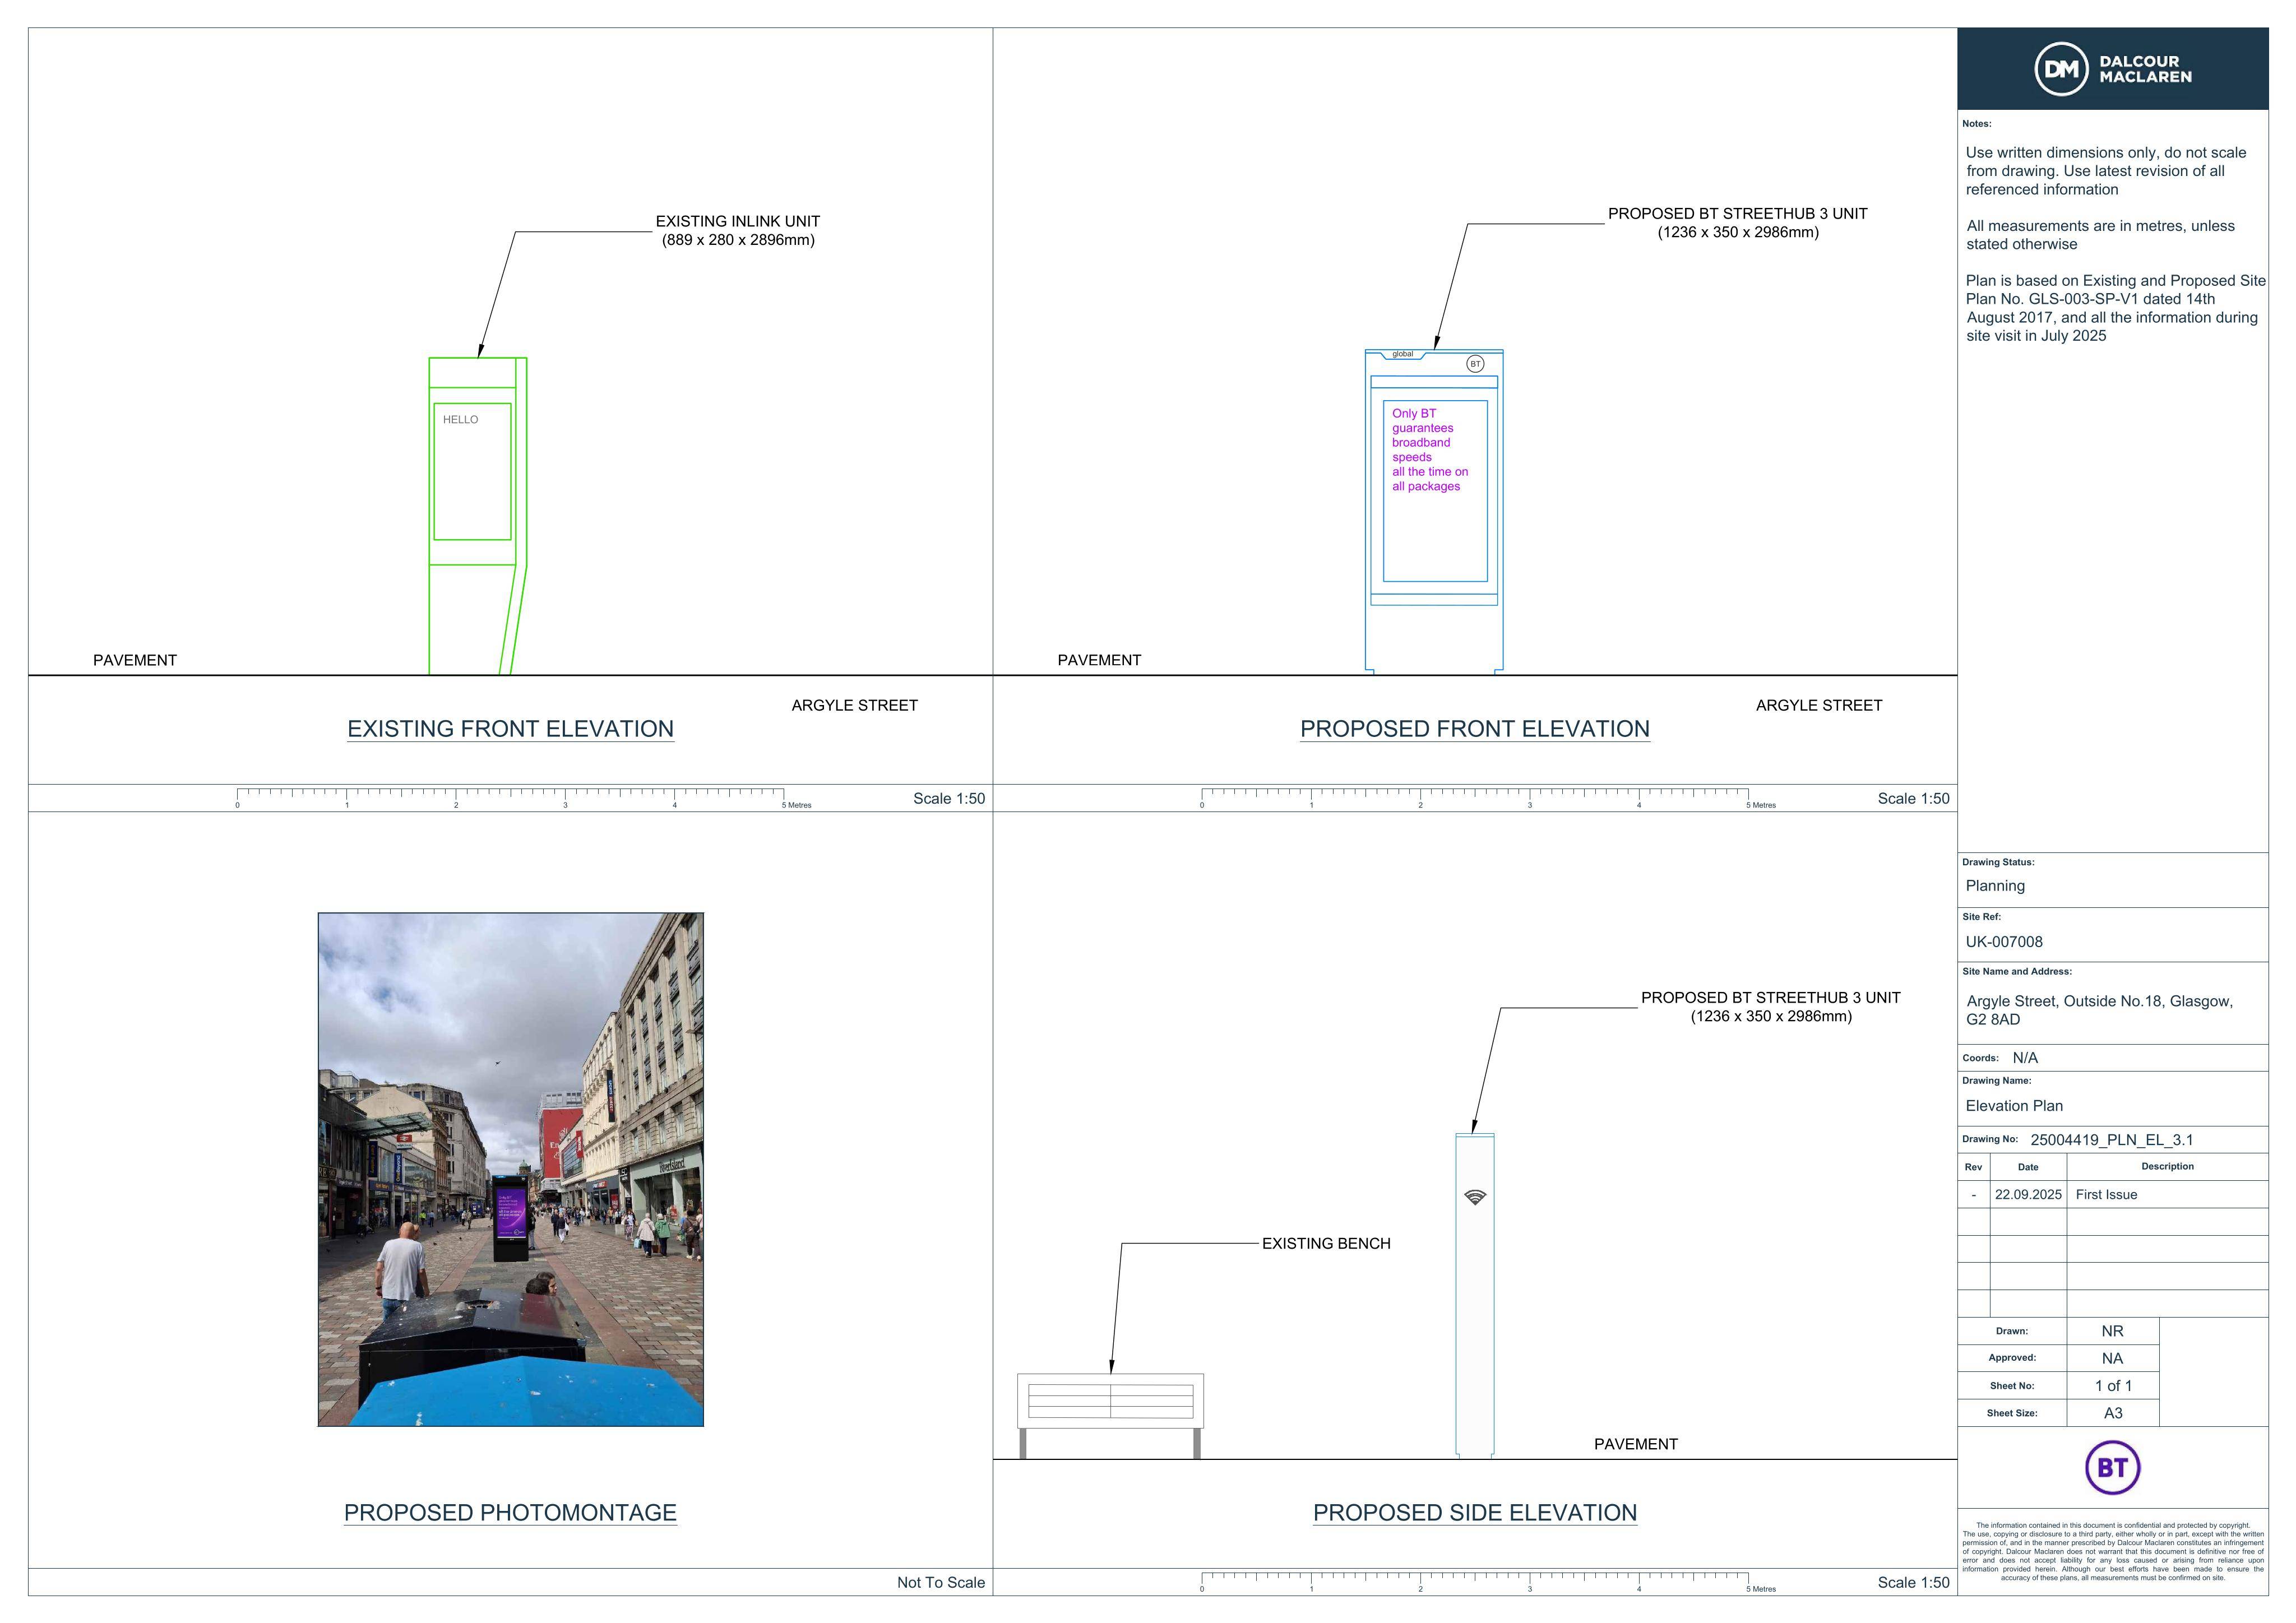Click the Wi-Fi symbol on the side elevation unit
This screenshot has width=2296, height=1623.
click(1475, 1197)
